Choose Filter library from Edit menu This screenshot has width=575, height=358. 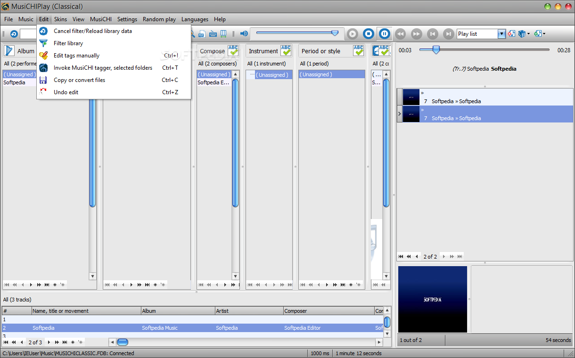pyautogui.click(x=114, y=43)
